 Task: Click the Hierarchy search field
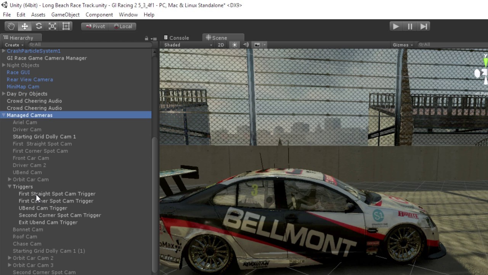(x=90, y=45)
